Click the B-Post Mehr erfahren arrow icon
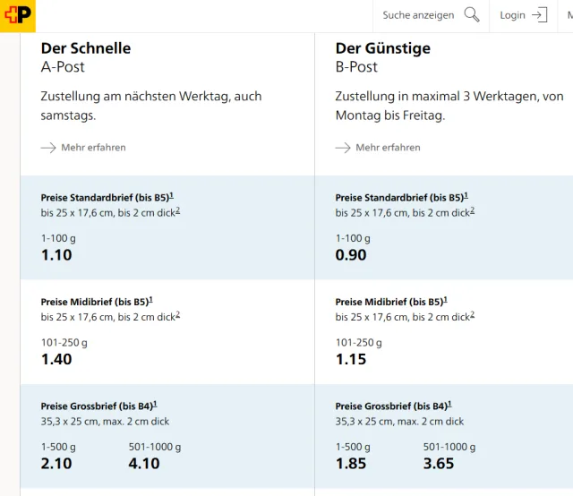Screen dimensions: 573x496 click(343, 147)
